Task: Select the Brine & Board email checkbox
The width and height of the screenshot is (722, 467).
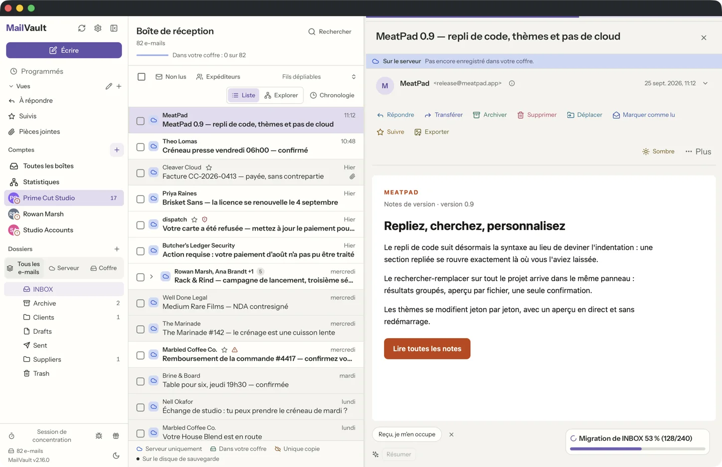Action: 140,381
